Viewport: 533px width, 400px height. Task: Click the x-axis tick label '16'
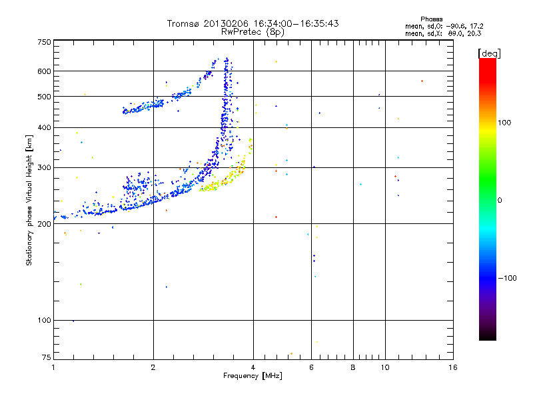(453, 367)
